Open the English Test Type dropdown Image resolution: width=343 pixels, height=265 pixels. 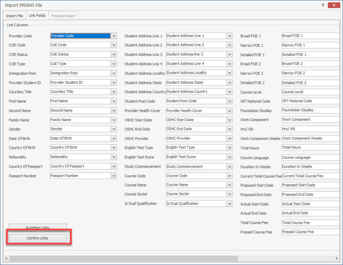coord(230,148)
